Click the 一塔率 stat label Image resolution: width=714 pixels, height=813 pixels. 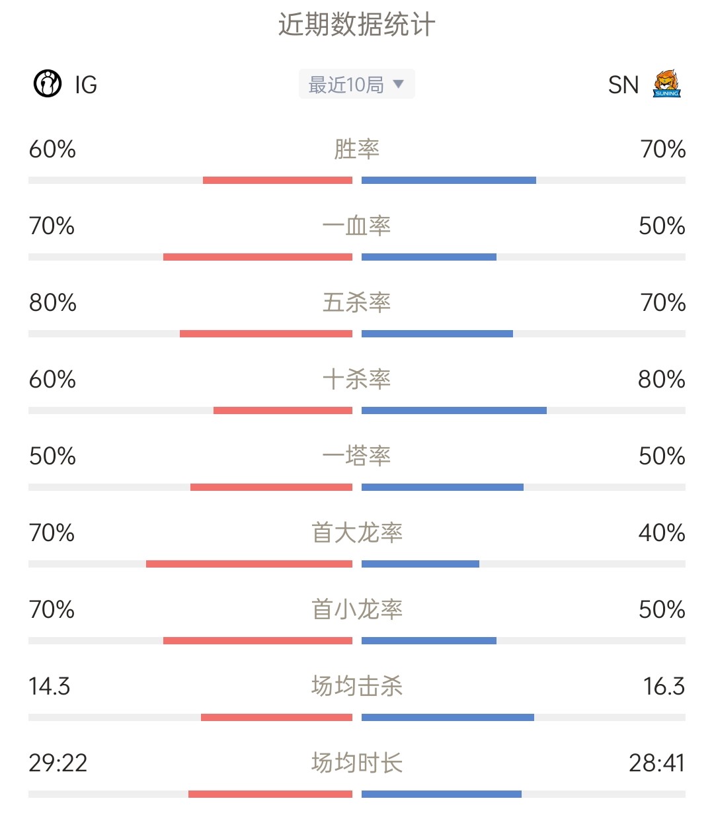pyautogui.click(x=357, y=456)
